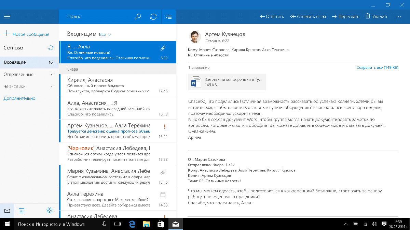Click the paperclip on the 6:22 message
Image resolution: width=410 pixels, height=230 pixels.
tap(163, 48)
